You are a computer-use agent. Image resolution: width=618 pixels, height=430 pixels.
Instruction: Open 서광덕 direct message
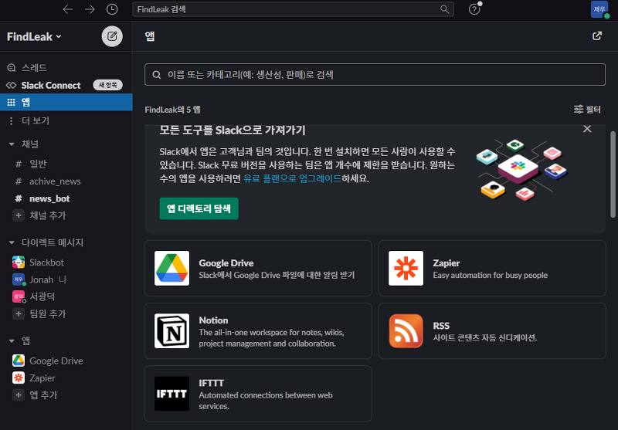tap(66, 296)
